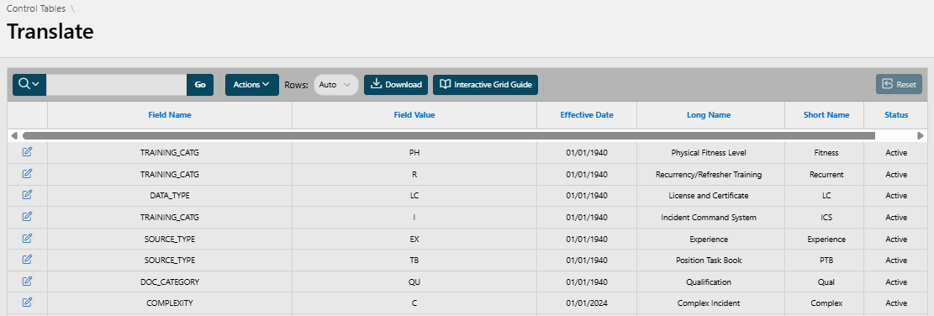
Task: Click the Go search button
Action: 200,85
